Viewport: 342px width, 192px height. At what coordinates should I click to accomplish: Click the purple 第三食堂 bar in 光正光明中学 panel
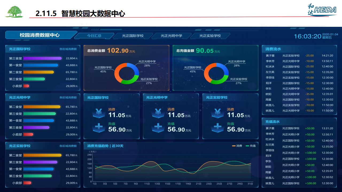tap(37, 127)
